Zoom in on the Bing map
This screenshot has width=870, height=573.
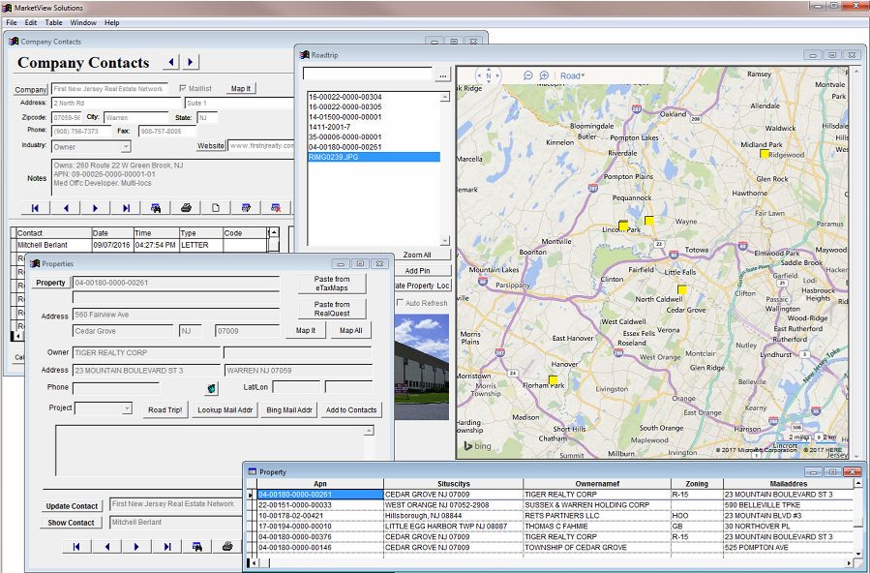544,75
